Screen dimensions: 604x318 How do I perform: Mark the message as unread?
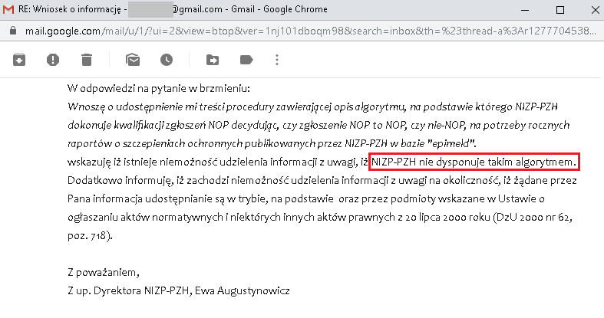click(x=133, y=60)
